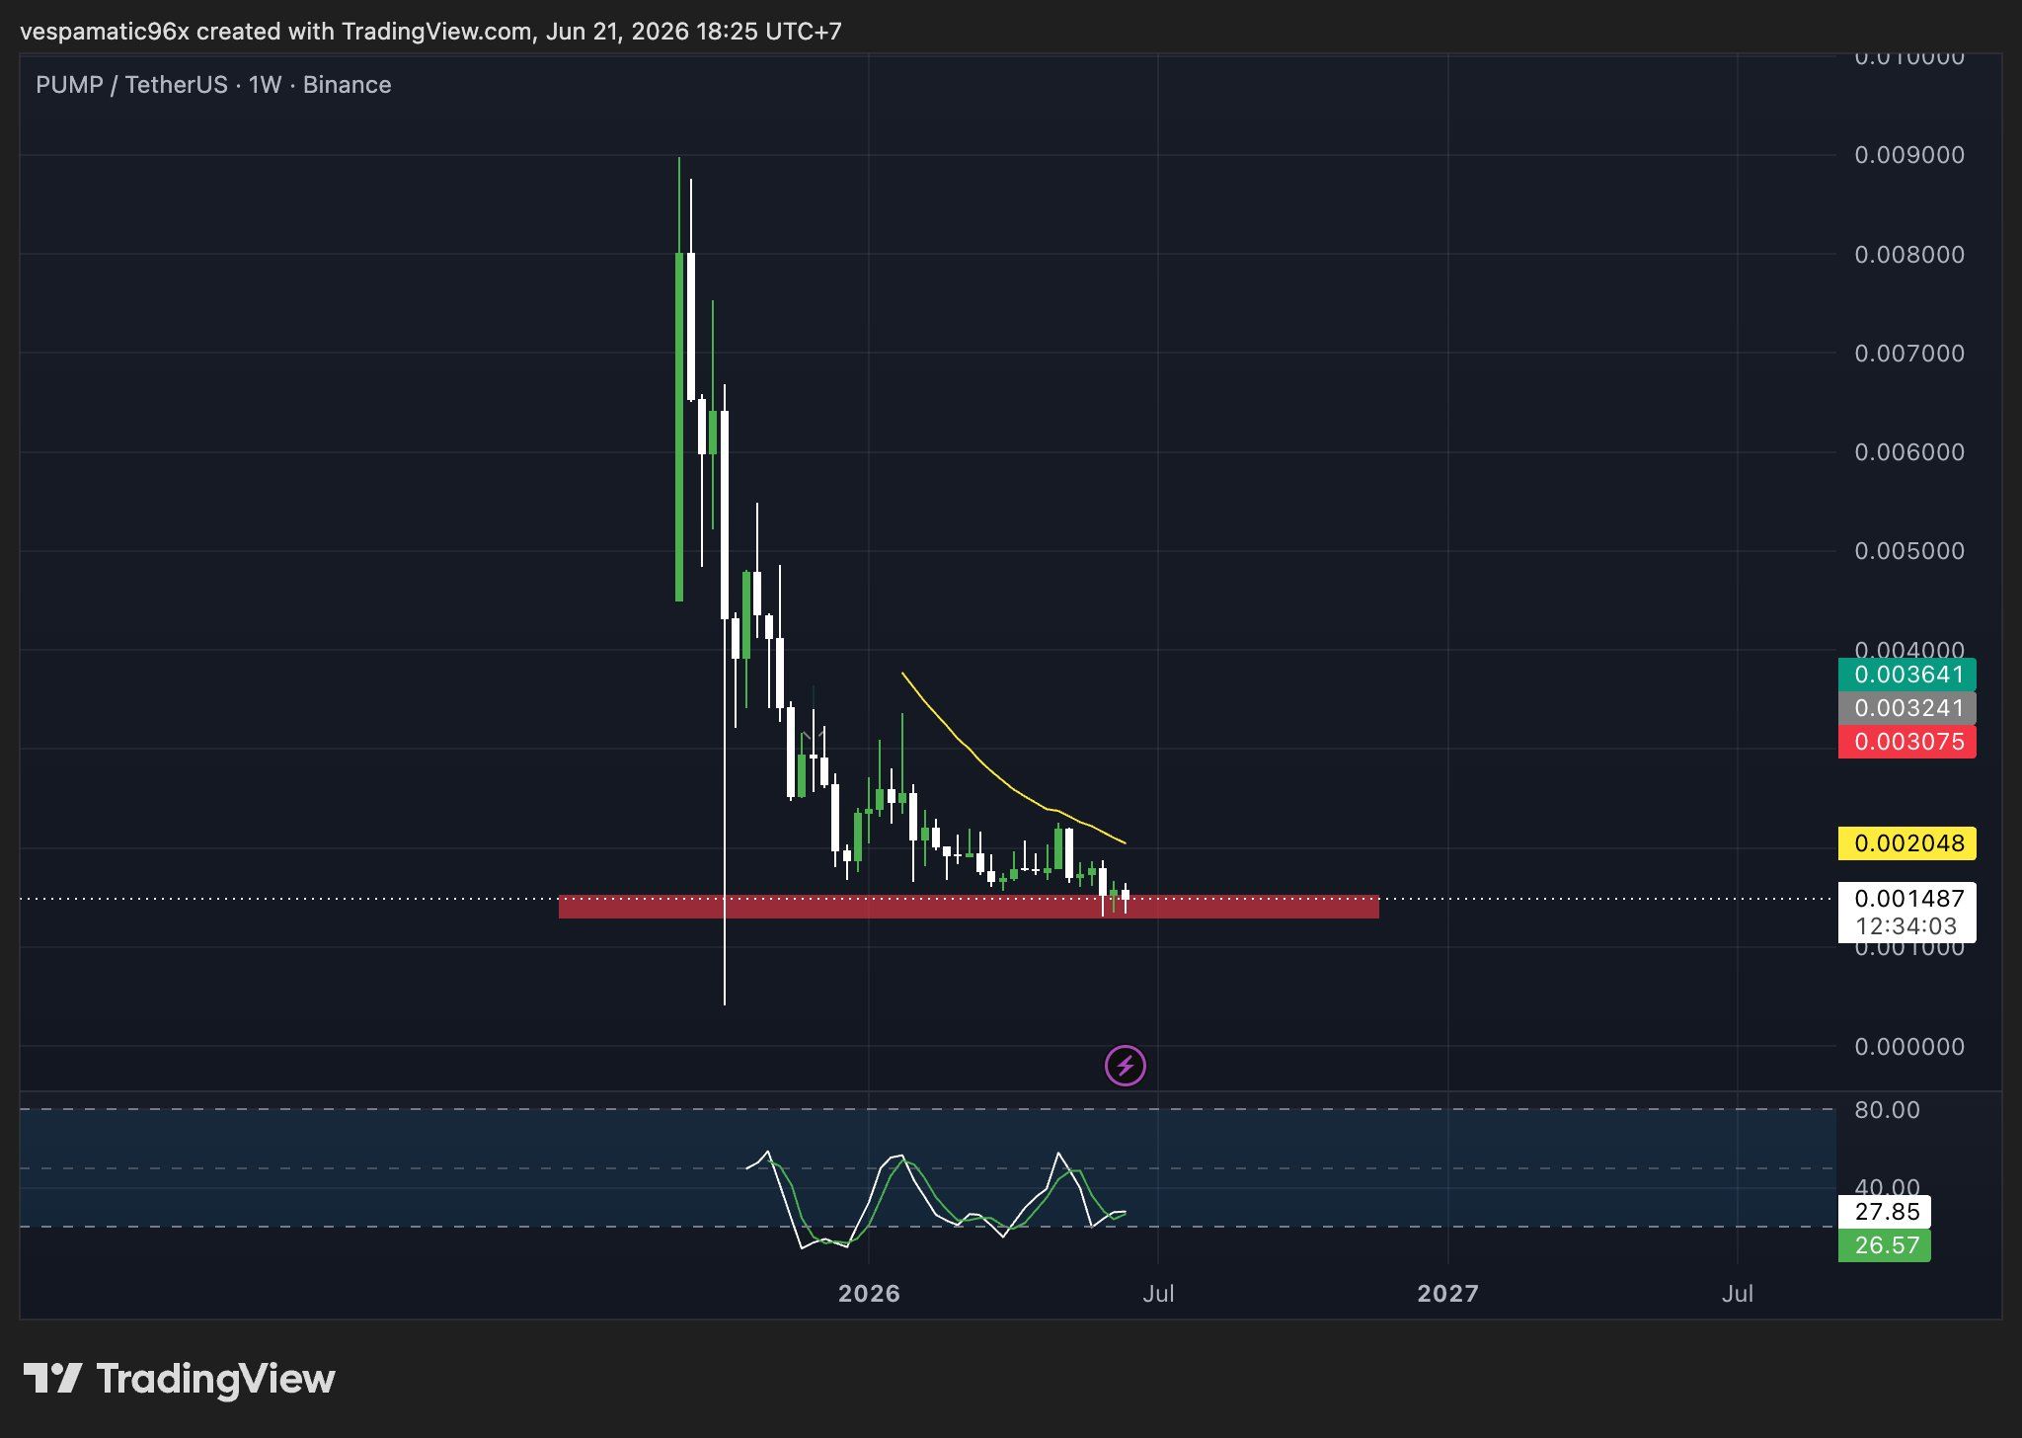Click the 0.009000 price axis label
This screenshot has width=2022, height=1438.
pos(1909,155)
